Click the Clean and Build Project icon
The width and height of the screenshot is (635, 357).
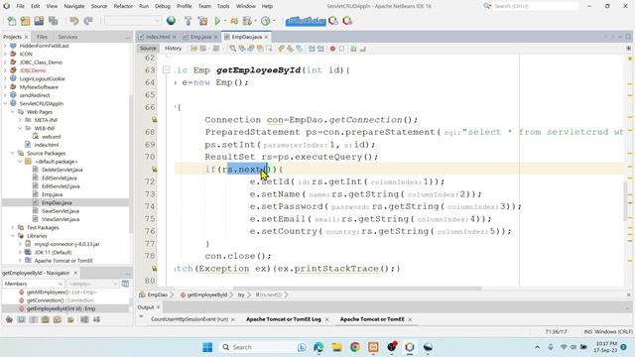pos(202,21)
